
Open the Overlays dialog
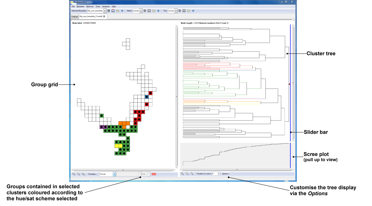[93, 174]
